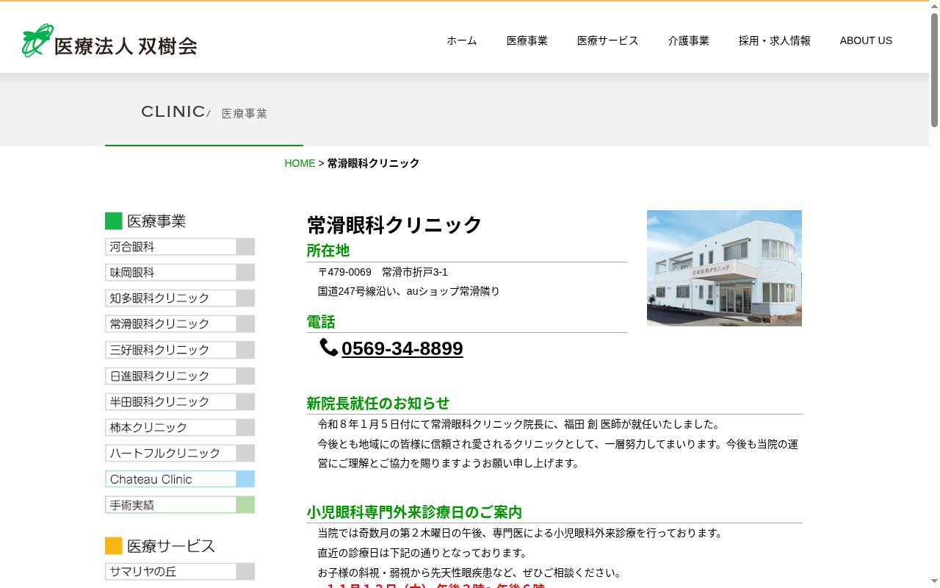Click the orange 医療サービス sidebar heading
The width and height of the screenshot is (940, 588).
[x=160, y=545]
